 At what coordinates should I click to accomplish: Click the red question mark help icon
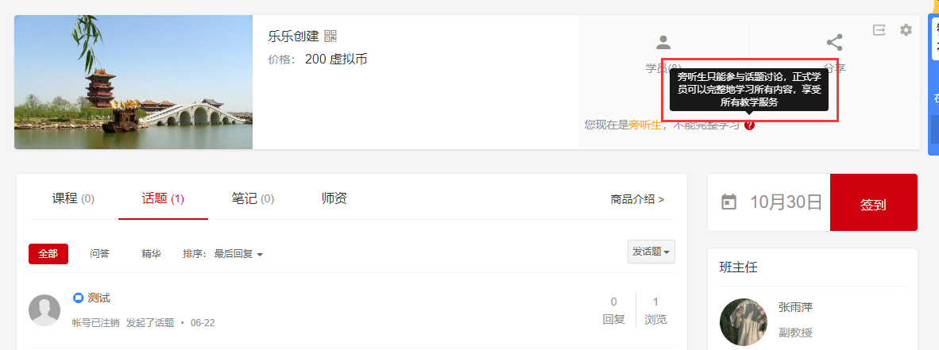(750, 125)
